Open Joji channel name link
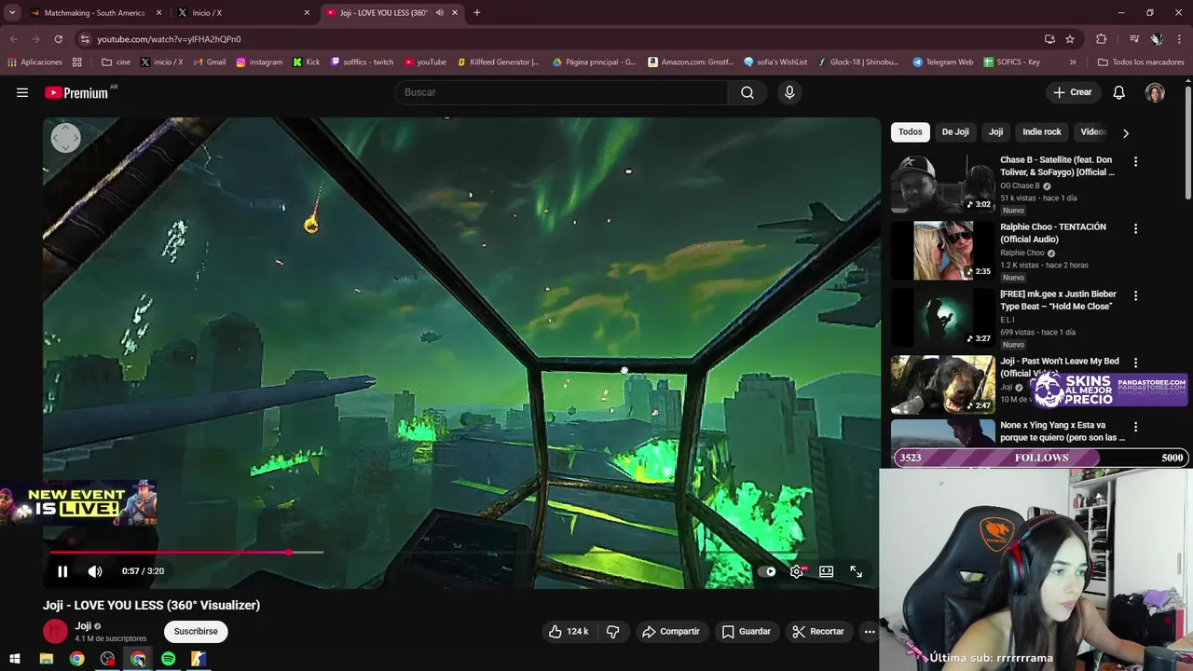The image size is (1193, 671). [83, 626]
